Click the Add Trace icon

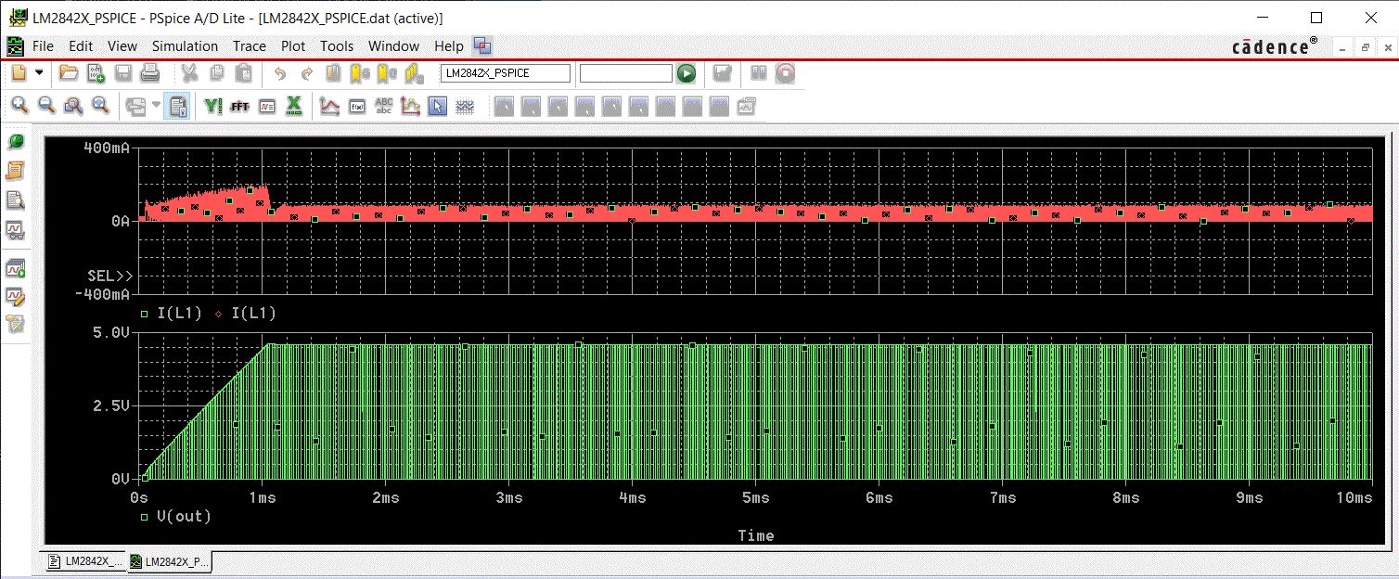329,107
